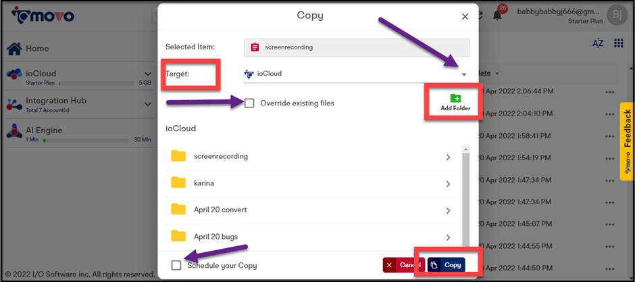Switch to grid view icon

coord(618,43)
